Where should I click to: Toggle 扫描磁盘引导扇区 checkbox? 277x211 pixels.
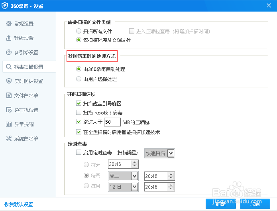point(79,103)
